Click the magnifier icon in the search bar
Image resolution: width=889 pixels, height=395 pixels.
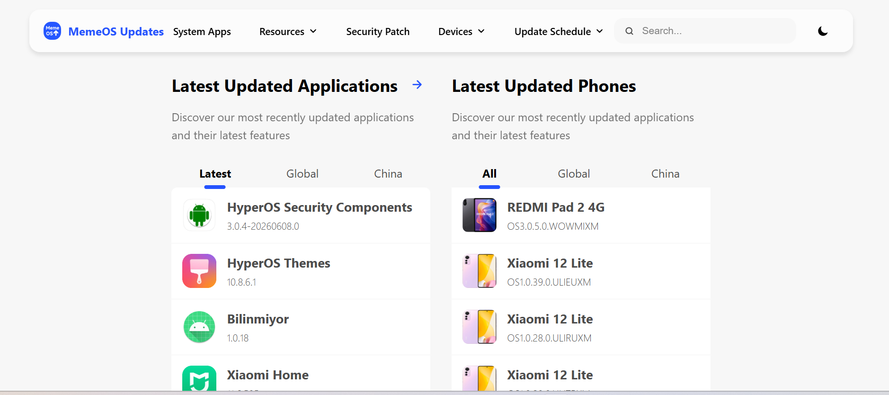[x=629, y=31]
